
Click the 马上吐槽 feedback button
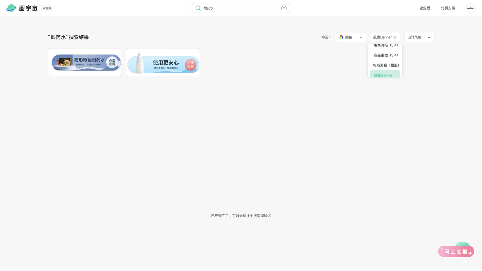pyautogui.click(x=456, y=251)
